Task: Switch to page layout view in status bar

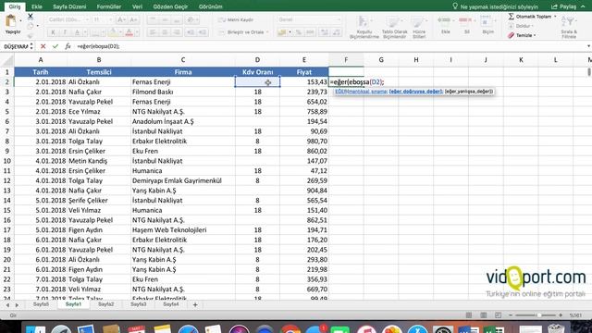Action: pos(483,315)
